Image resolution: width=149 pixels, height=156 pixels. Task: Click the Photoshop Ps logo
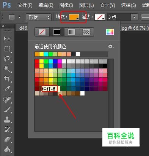click(7, 5)
